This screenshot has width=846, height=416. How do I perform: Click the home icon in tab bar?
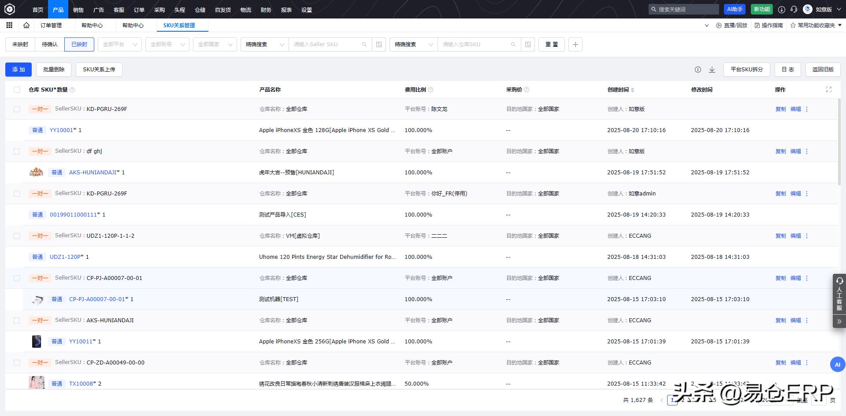point(26,26)
